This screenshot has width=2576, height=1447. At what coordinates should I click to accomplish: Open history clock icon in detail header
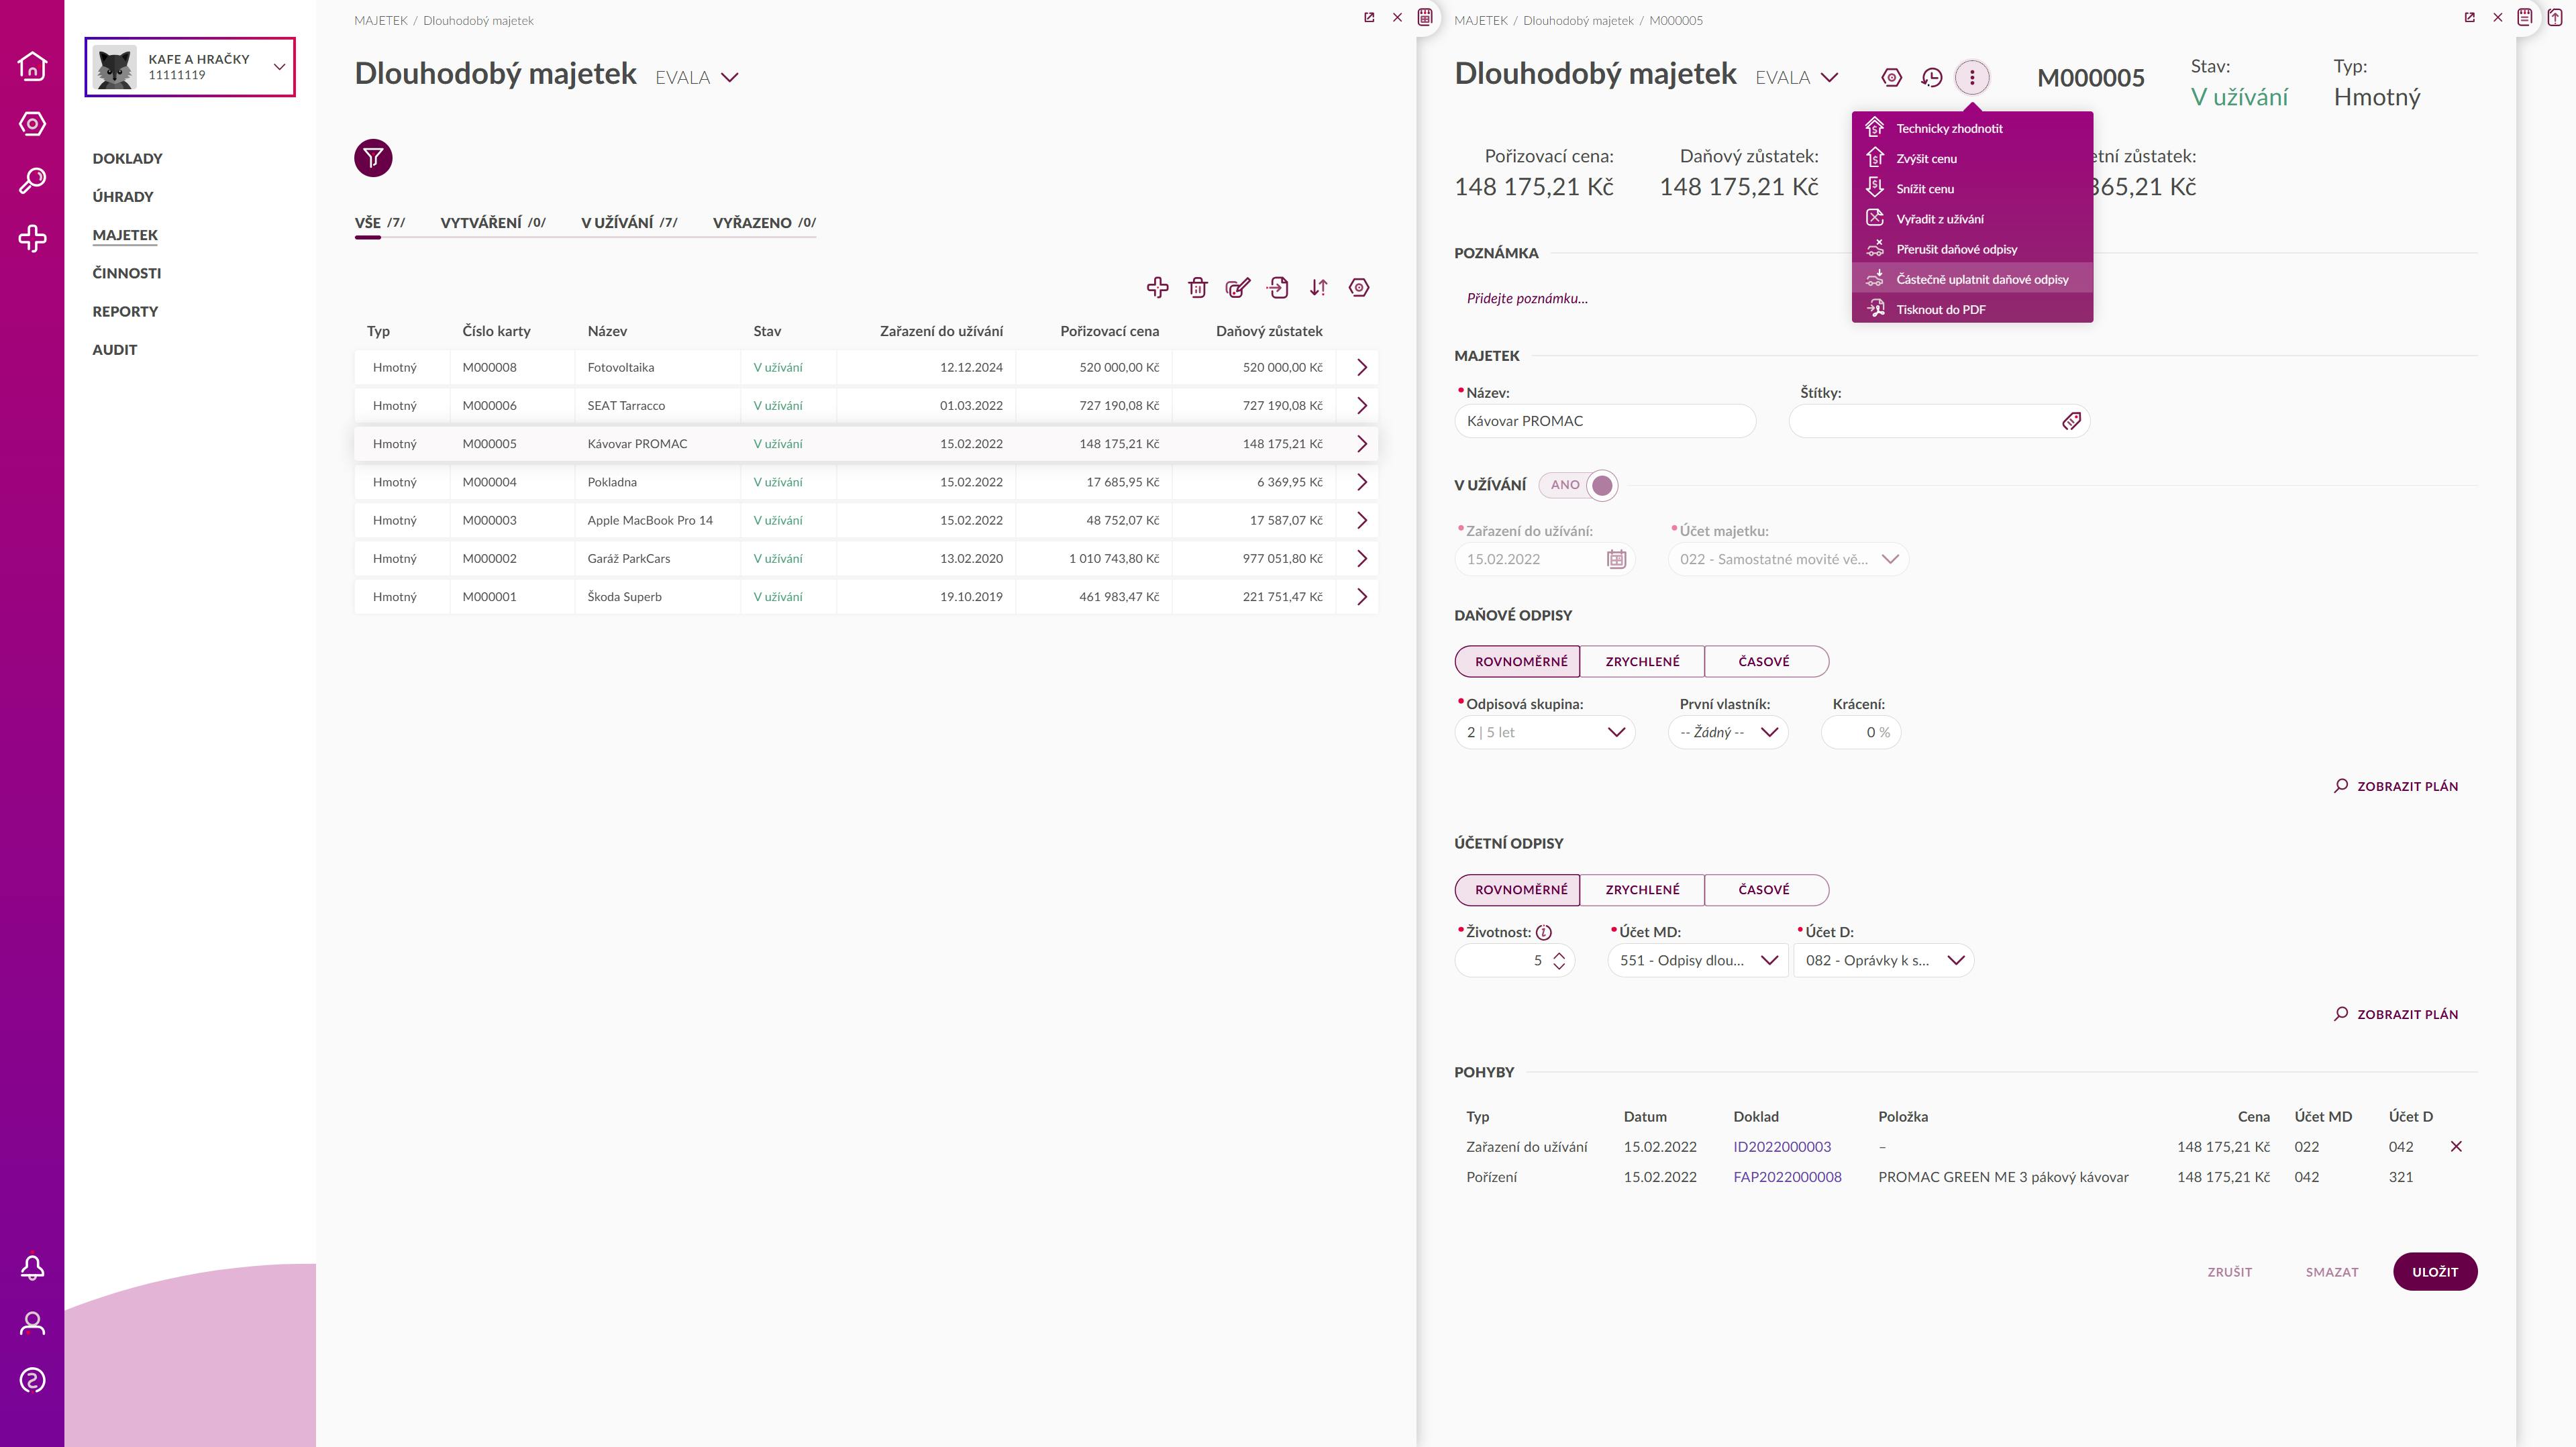tap(1932, 77)
